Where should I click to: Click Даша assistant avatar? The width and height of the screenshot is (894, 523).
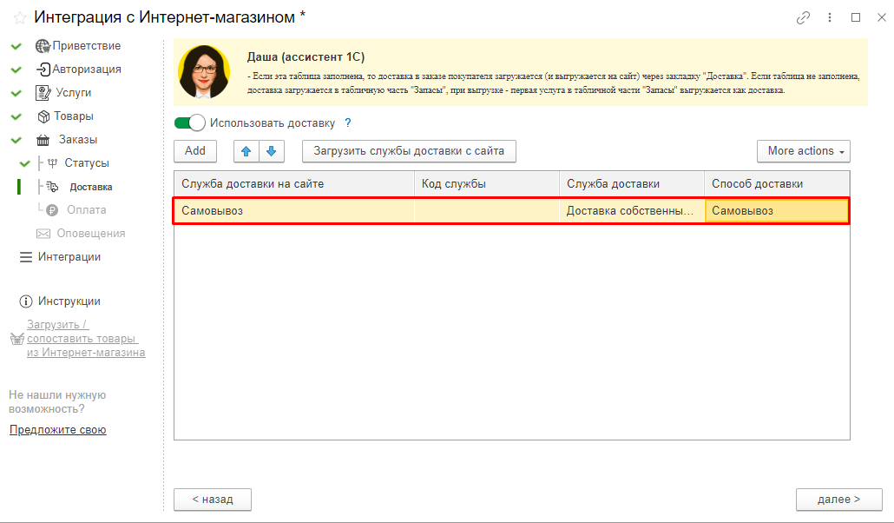coord(204,72)
